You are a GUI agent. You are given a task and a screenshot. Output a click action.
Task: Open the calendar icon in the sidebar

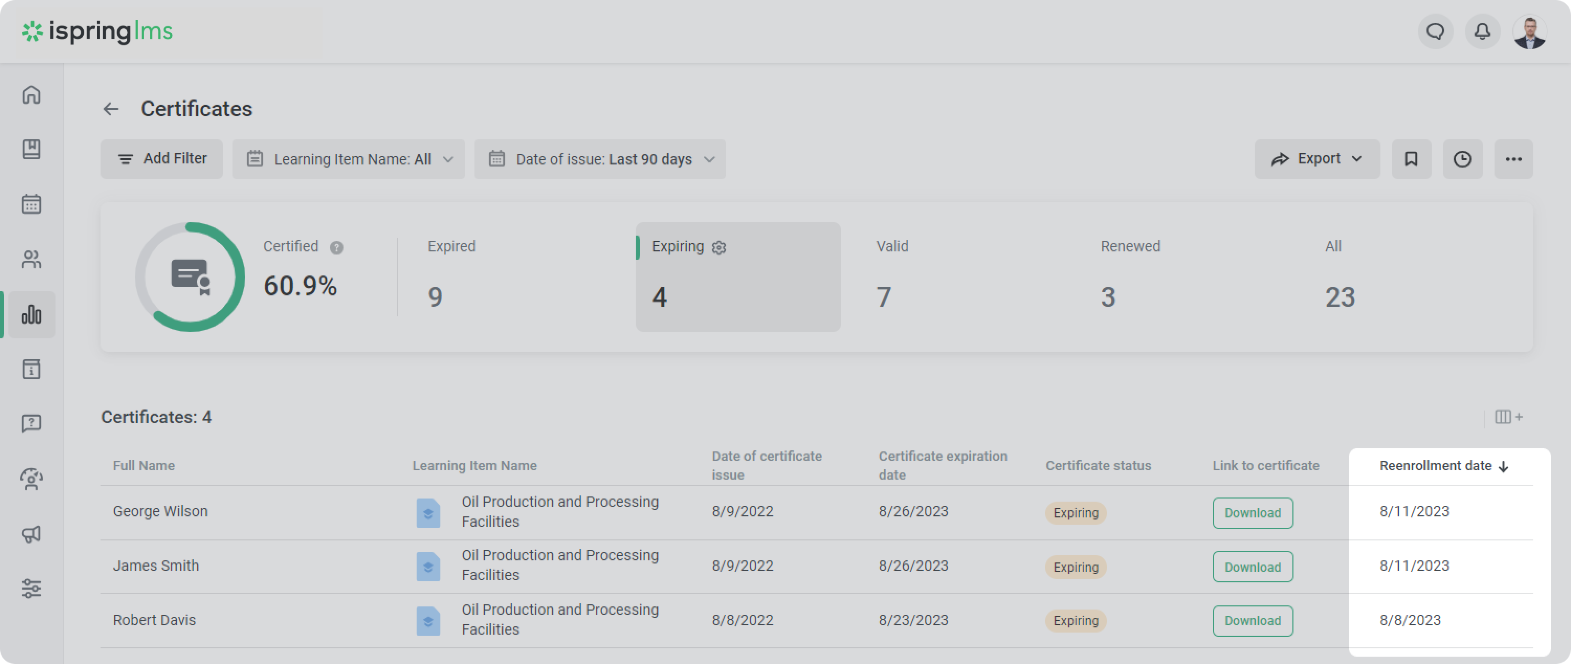coord(31,204)
